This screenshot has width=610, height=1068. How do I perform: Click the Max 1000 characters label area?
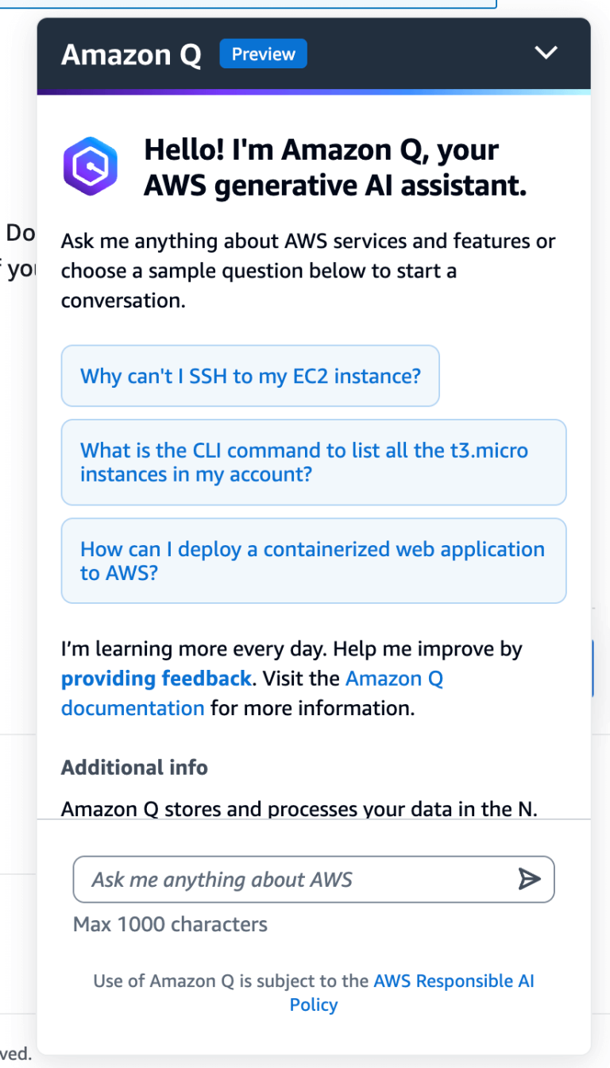click(169, 924)
